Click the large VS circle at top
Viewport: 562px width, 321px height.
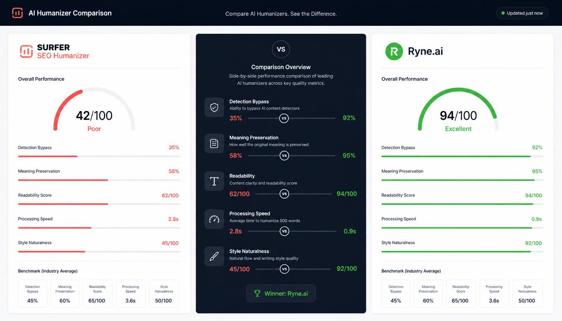[281, 49]
